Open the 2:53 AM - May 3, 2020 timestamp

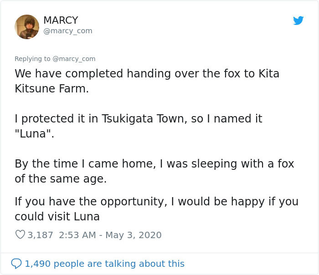(110, 235)
